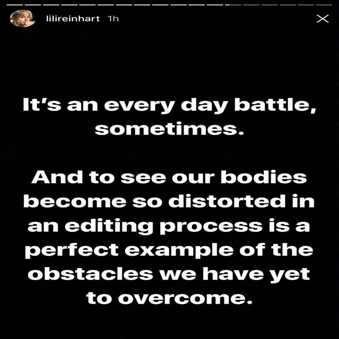Tap the word "sometimes." in the story
This screenshot has height=339, width=339.
pos(169,129)
